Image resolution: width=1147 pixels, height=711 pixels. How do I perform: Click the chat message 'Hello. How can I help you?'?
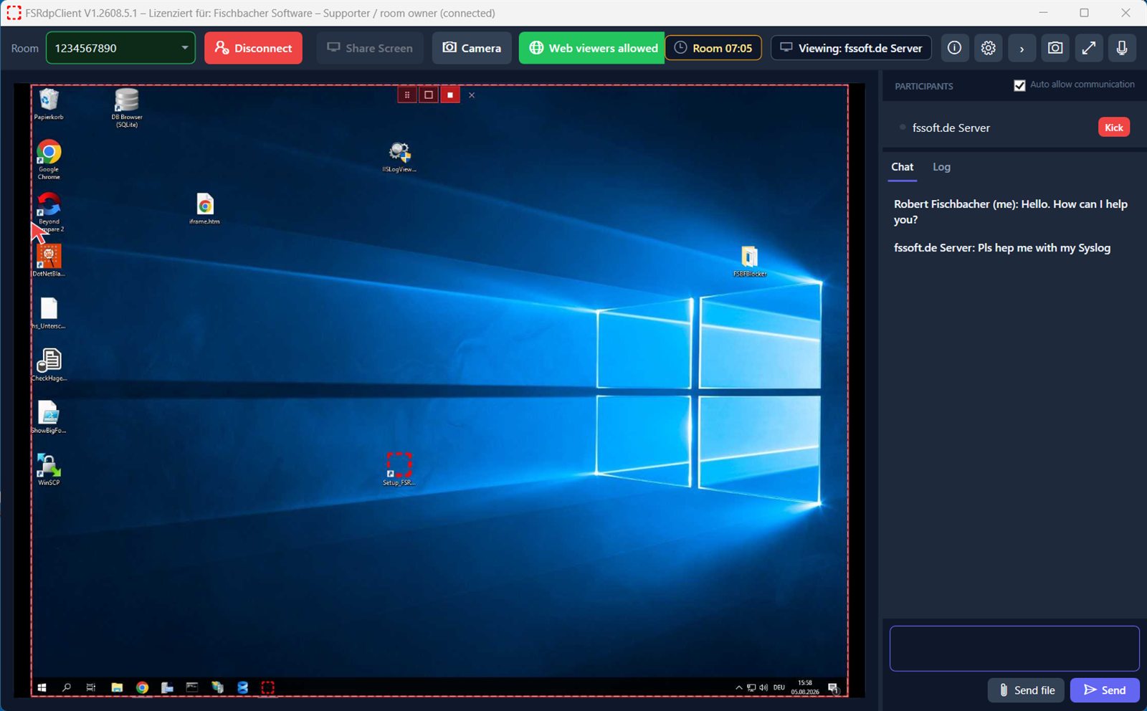coord(1011,211)
